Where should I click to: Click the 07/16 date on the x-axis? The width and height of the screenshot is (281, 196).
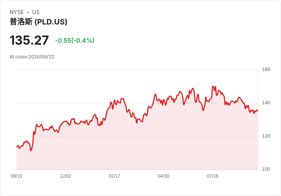click(213, 176)
